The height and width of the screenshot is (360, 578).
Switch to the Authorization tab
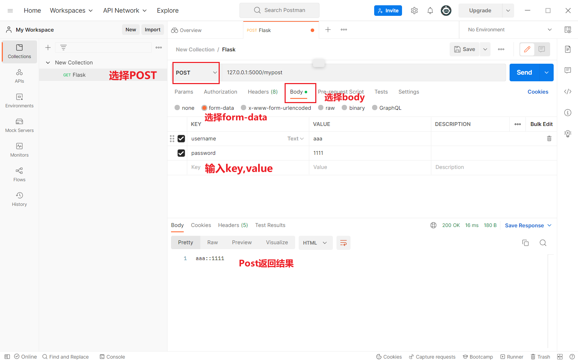coord(220,92)
